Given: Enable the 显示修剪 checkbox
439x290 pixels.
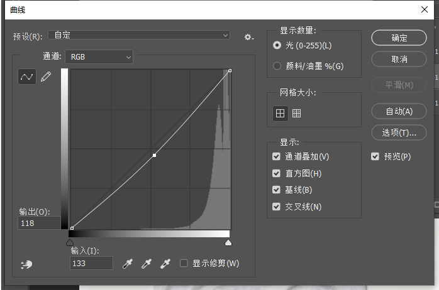Looking at the screenshot, I should coord(184,263).
